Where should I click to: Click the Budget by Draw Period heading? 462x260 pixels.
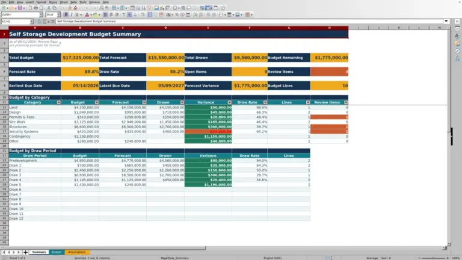(32, 150)
